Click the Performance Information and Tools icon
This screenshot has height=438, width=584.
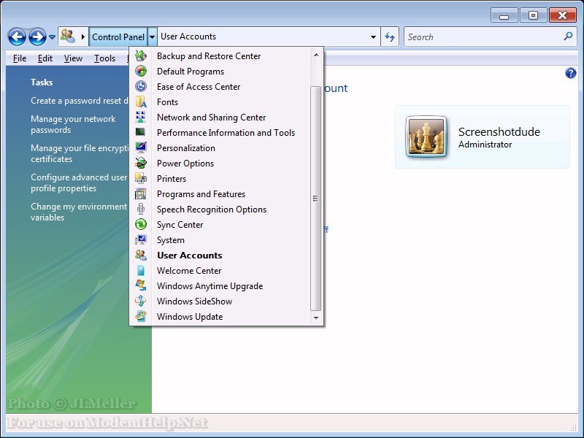[141, 132]
